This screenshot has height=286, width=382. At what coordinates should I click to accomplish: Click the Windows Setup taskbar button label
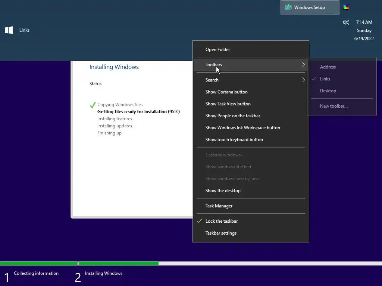click(309, 7)
